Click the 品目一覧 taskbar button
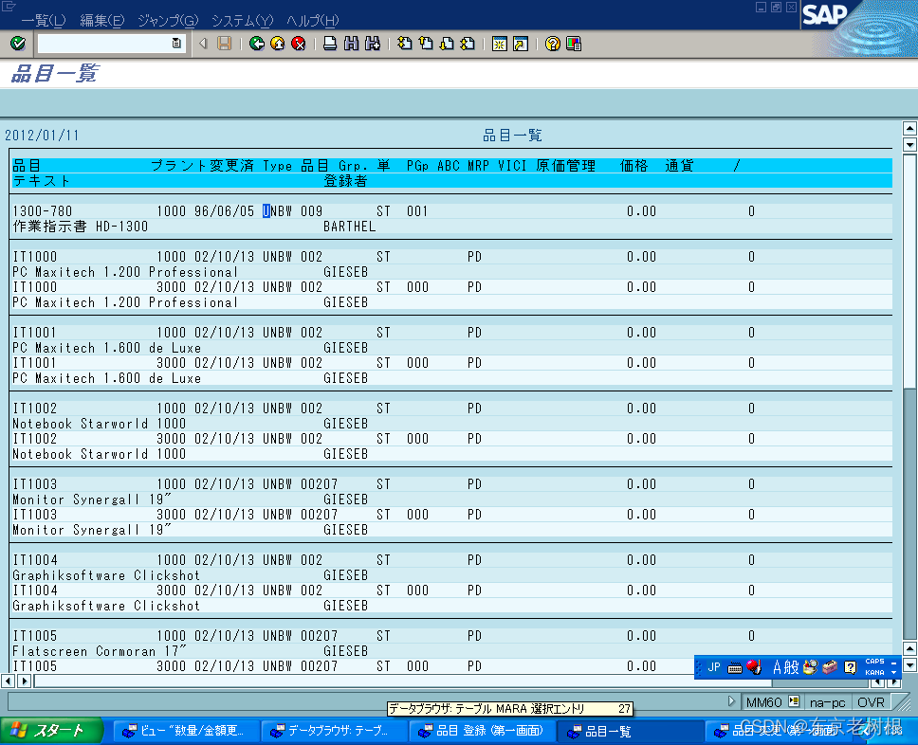 630,731
